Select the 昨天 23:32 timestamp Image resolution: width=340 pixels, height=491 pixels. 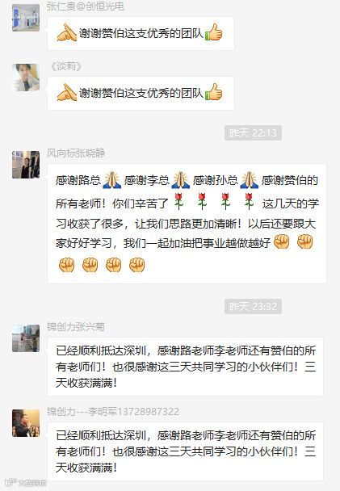(x=253, y=306)
